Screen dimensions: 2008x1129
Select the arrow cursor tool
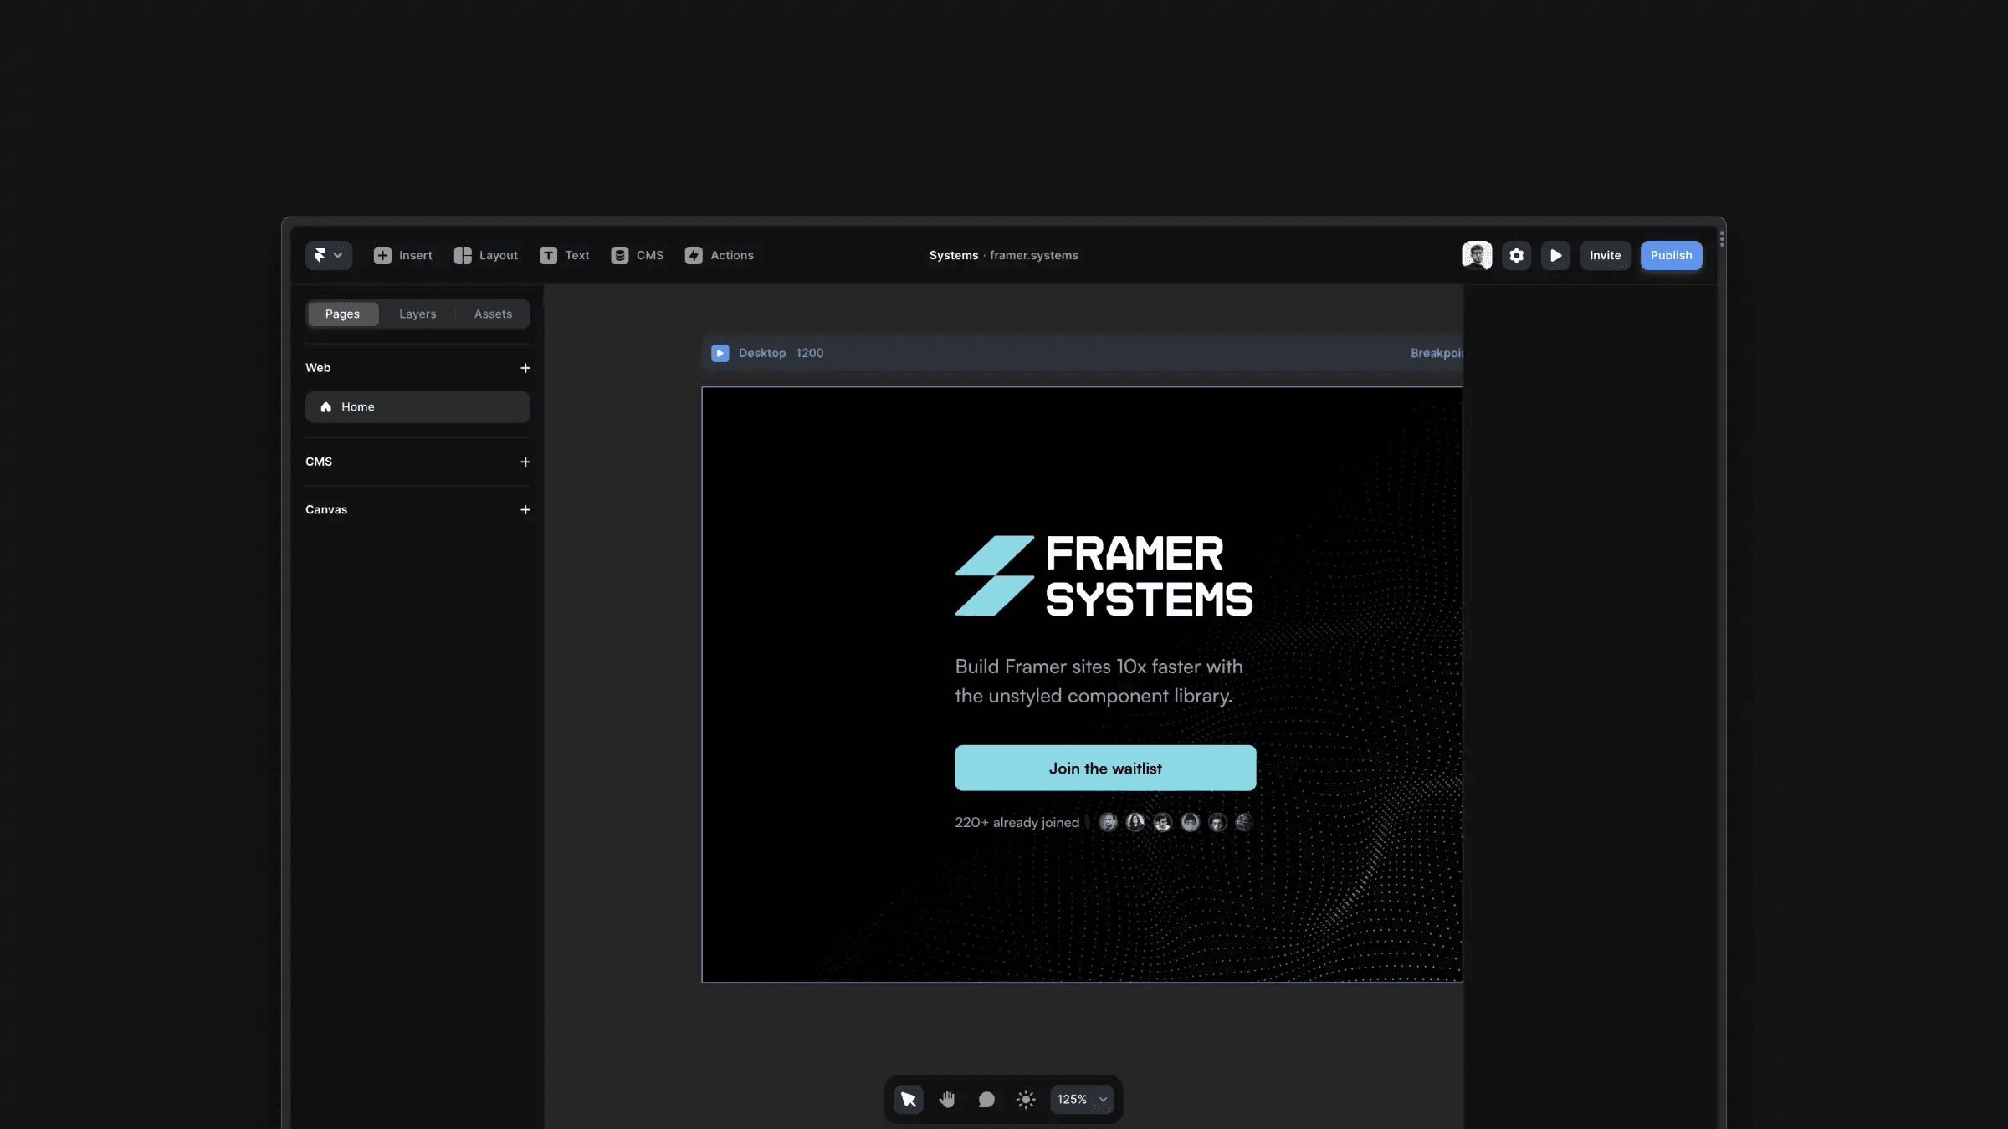pyautogui.click(x=908, y=1099)
